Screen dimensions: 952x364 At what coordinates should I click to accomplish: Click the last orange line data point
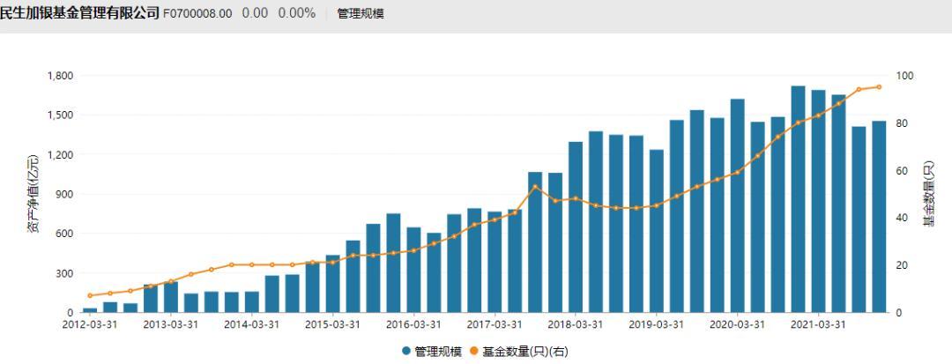[x=879, y=87]
